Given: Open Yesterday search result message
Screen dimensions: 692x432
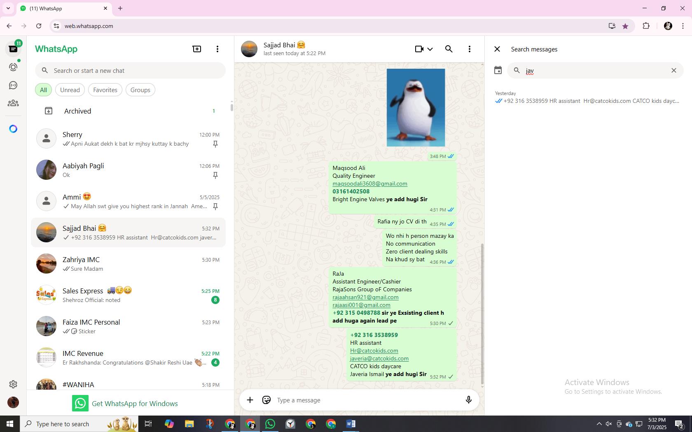Looking at the screenshot, I should tap(588, 98).
